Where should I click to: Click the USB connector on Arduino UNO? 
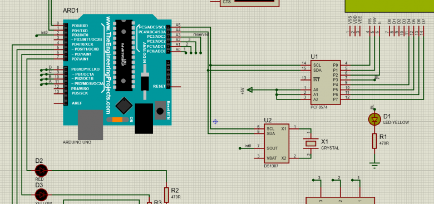pos(90,125)
